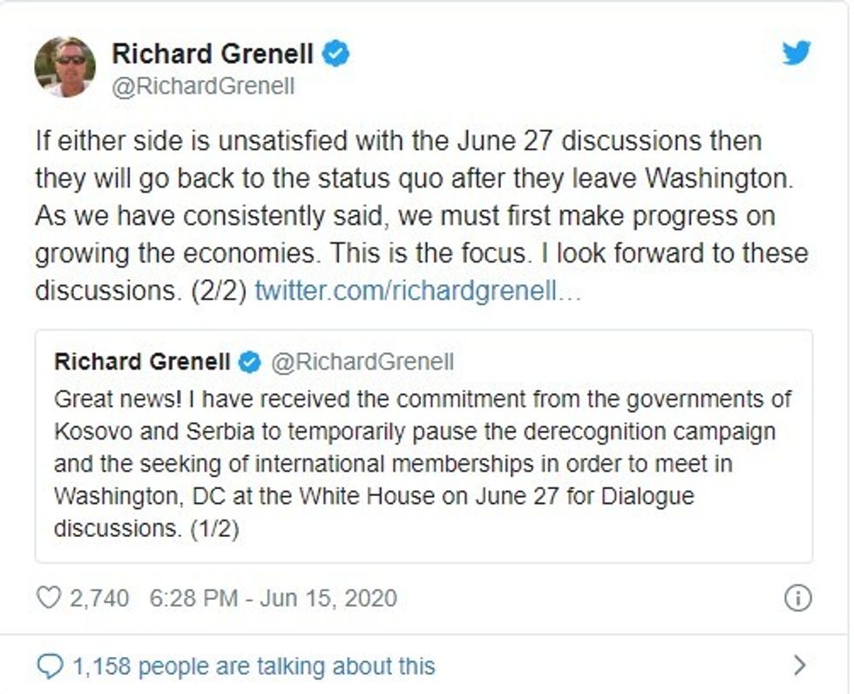Click the @RichardGrenell handle in the quoted tweet
The height and width of the screenshot is (694, 854).
pos(362,362)
